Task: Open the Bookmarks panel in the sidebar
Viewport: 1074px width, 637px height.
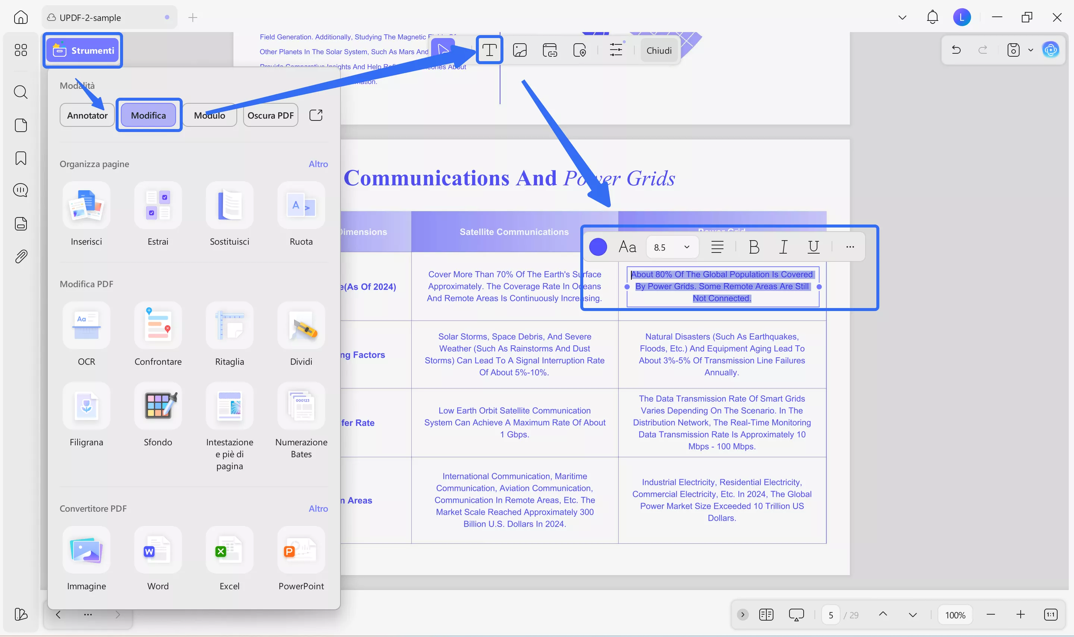Action: [x=20, y=158]
